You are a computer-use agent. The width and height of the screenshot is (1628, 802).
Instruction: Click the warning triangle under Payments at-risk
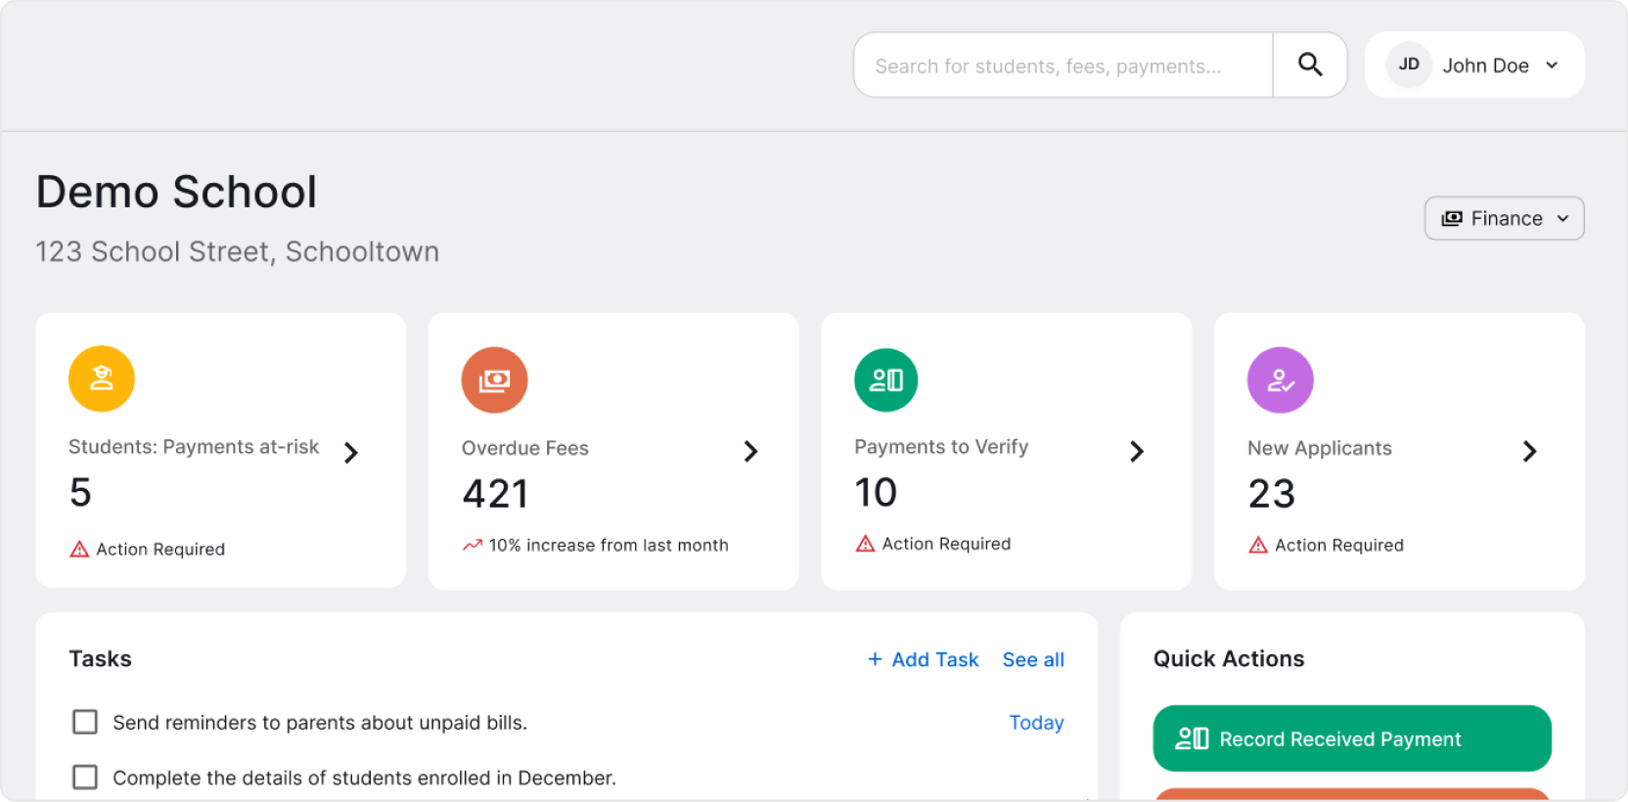coord(79,550)
